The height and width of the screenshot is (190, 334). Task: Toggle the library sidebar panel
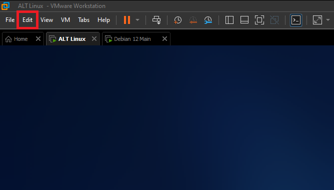tap(229, 20)
